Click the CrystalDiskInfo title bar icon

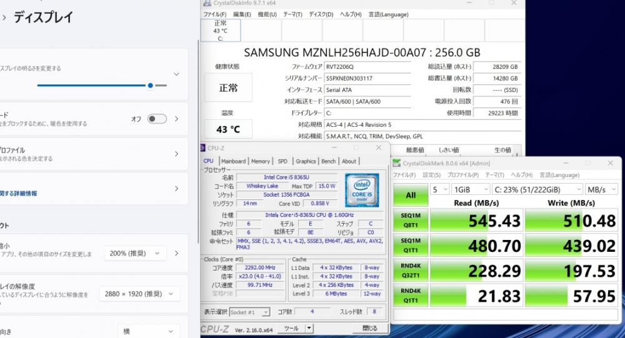(x=207, y=3)
